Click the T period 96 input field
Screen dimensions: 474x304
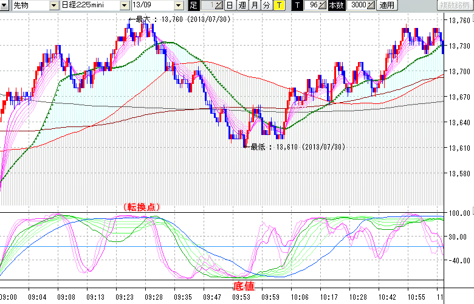click(312, 5)
